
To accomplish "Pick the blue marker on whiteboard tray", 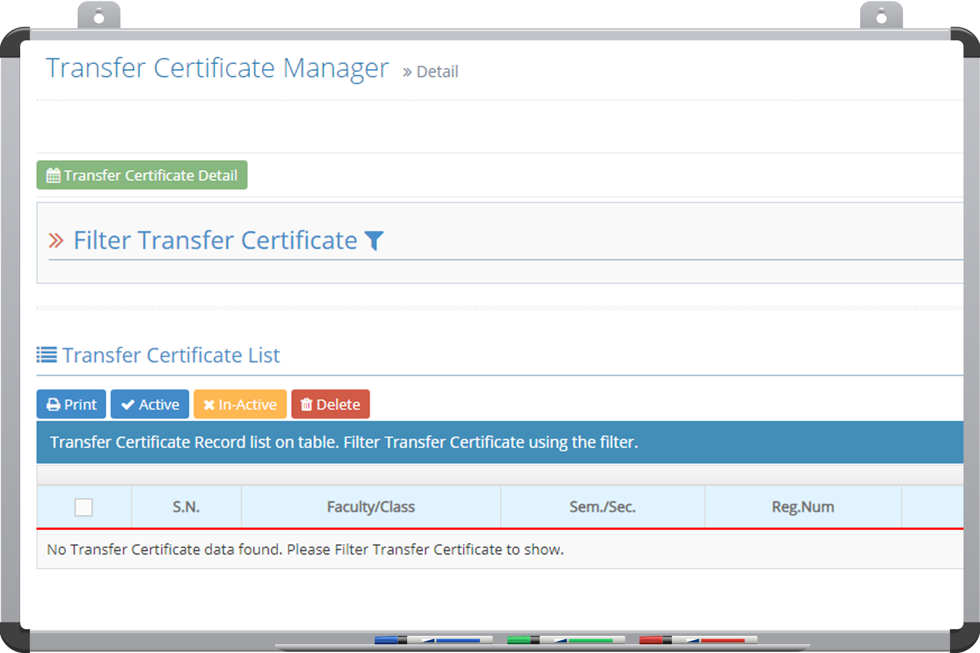I will pyautogui.click(x=433, y=640).
